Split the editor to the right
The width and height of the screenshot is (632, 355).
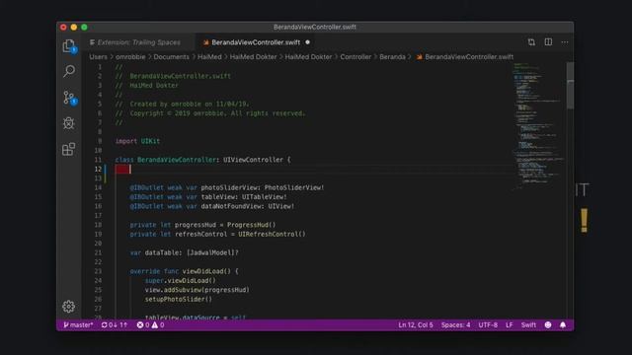click(x=548, y=42)
